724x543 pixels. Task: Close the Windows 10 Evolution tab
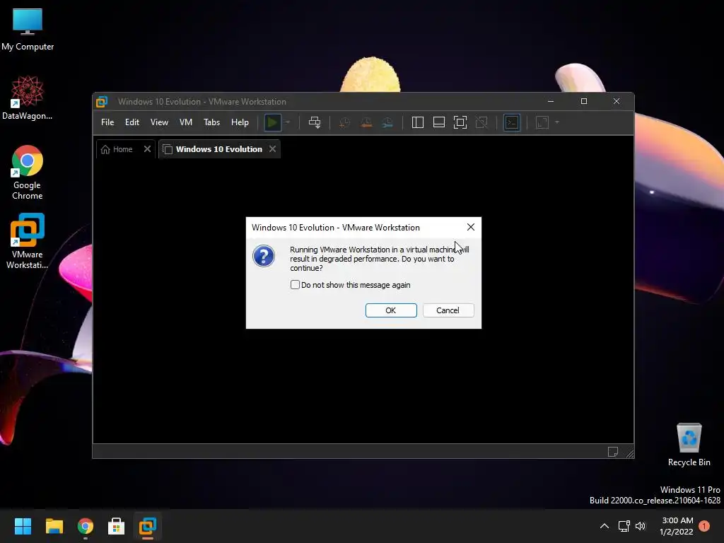[272, 148]
